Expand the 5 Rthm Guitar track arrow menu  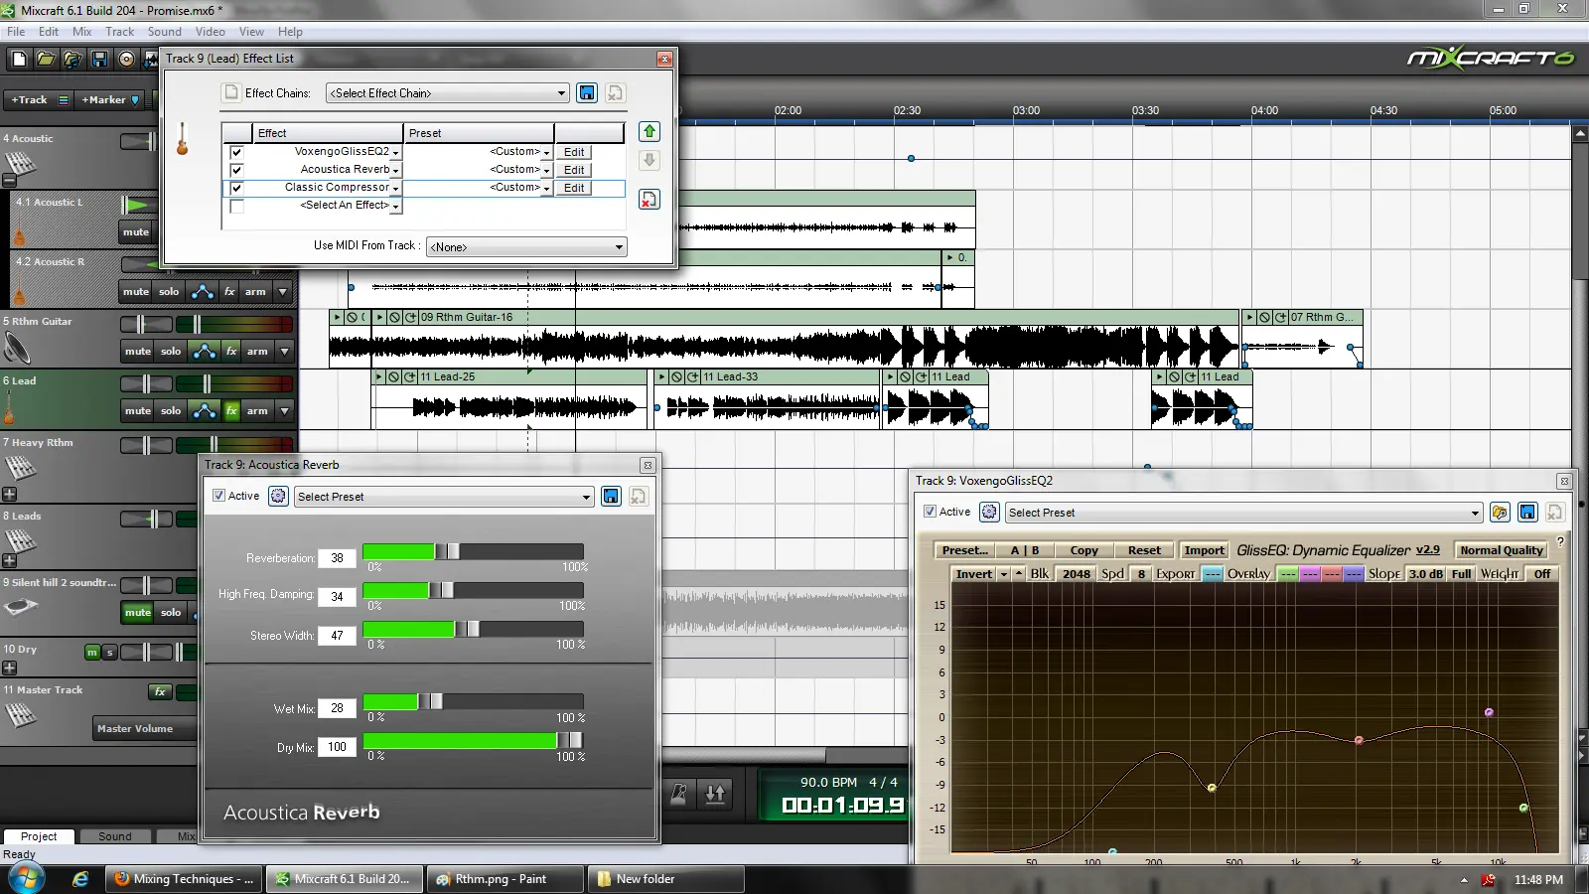point(284,351)
